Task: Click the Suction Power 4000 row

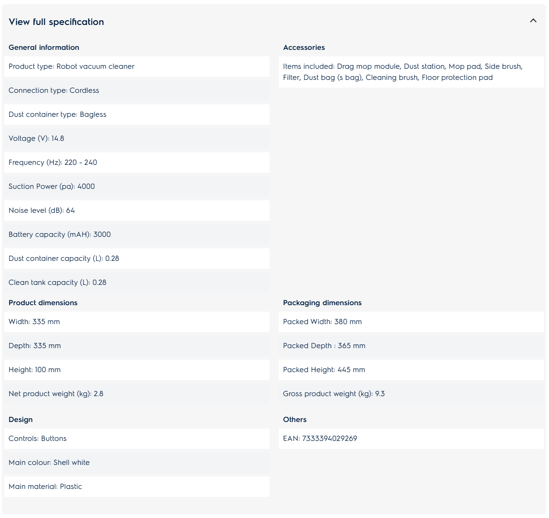Action: pos(137,187)
